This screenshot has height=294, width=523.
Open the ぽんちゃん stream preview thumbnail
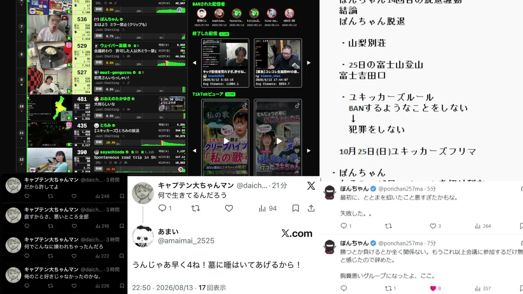tap(50, 28)
